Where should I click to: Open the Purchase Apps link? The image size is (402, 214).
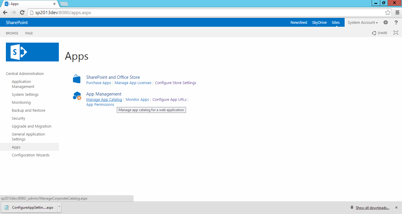tap(99, 83)
